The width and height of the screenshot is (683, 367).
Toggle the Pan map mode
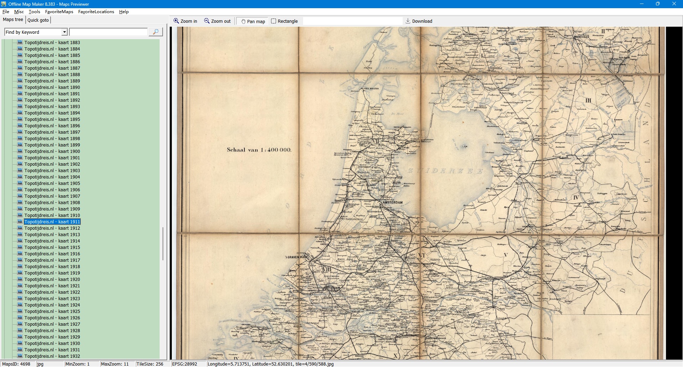coord(253,21)
